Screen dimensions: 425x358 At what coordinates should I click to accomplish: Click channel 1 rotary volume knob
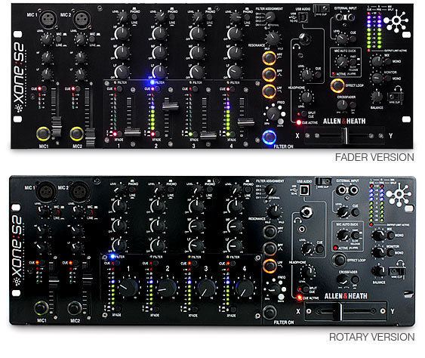coord(128,288)
